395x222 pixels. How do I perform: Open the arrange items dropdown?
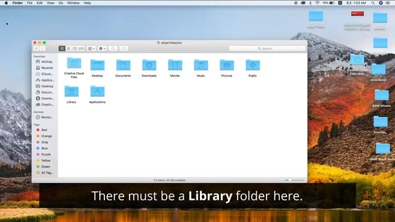[91, 48]
